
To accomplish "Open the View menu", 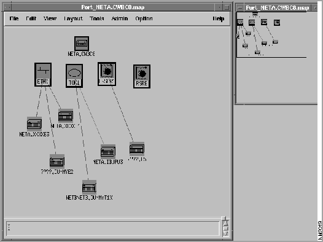I will pos(50,18).
